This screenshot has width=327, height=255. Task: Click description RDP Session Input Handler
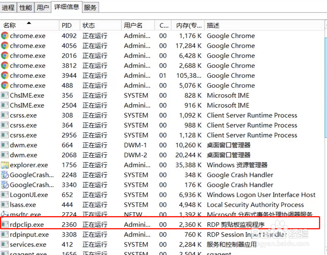tap(247, 235)
